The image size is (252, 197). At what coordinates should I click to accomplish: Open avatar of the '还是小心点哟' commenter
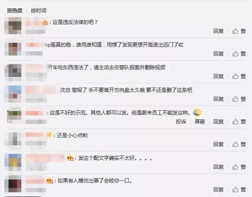click(13, 139)
